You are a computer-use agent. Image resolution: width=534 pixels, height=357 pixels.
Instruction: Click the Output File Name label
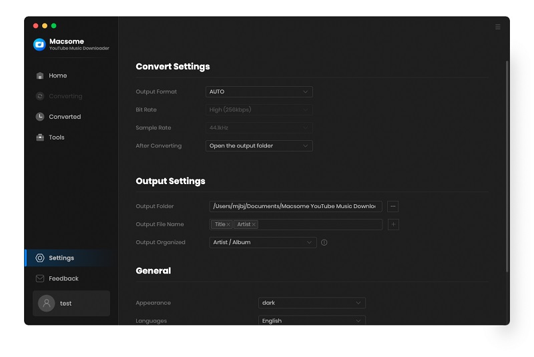point(160,224)
